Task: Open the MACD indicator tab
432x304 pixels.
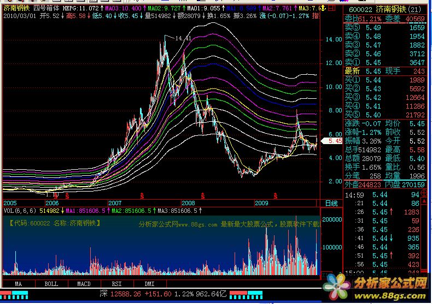Action: (x=84, y=284)
